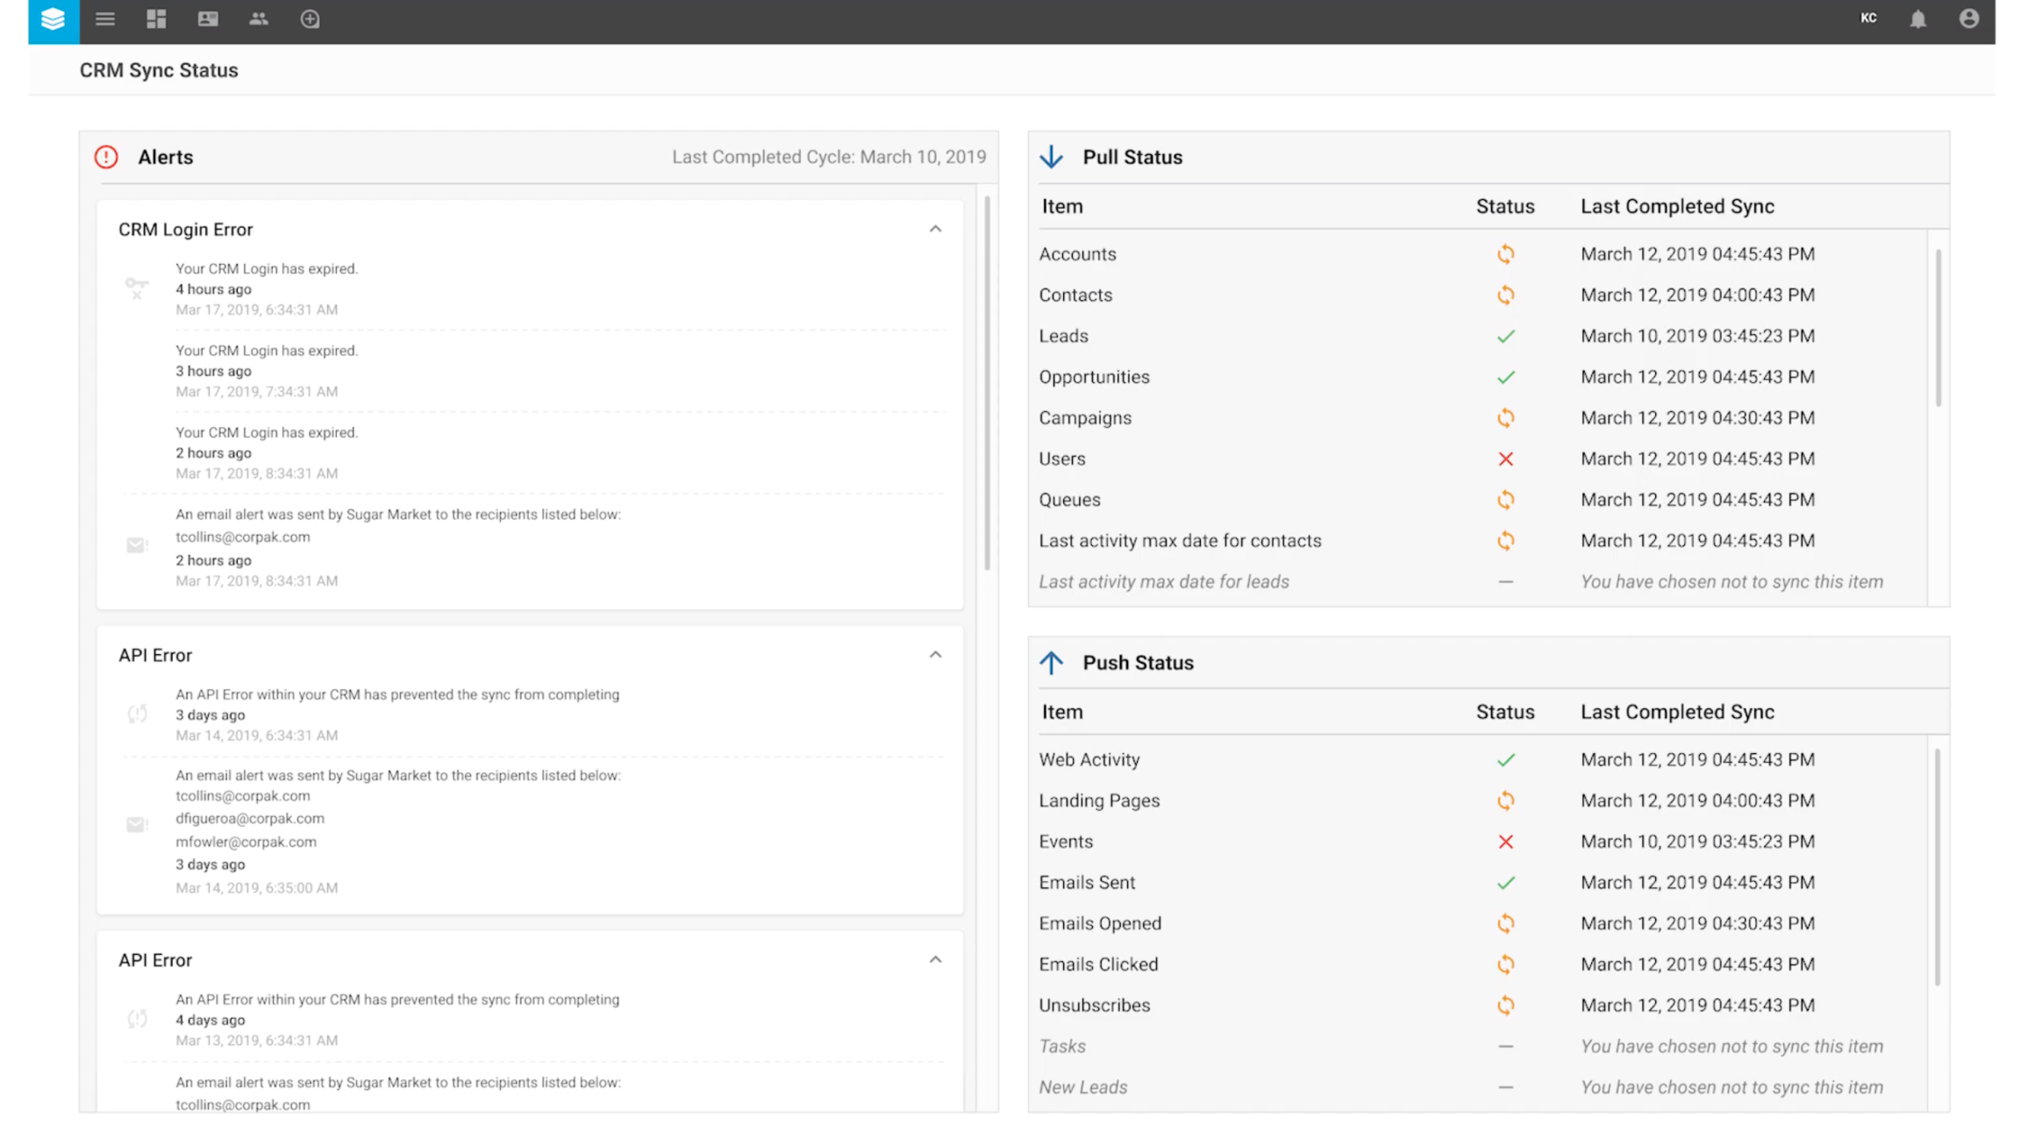Click the red X status for Users
2028x1145 pixels.
[x=1505, y=459]
